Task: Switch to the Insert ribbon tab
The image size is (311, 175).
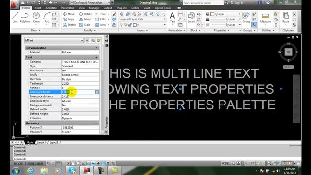Action: point(37,8)
